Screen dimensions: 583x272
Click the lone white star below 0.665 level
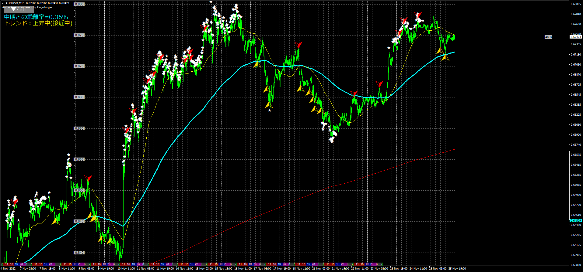[x=270, y=110]
